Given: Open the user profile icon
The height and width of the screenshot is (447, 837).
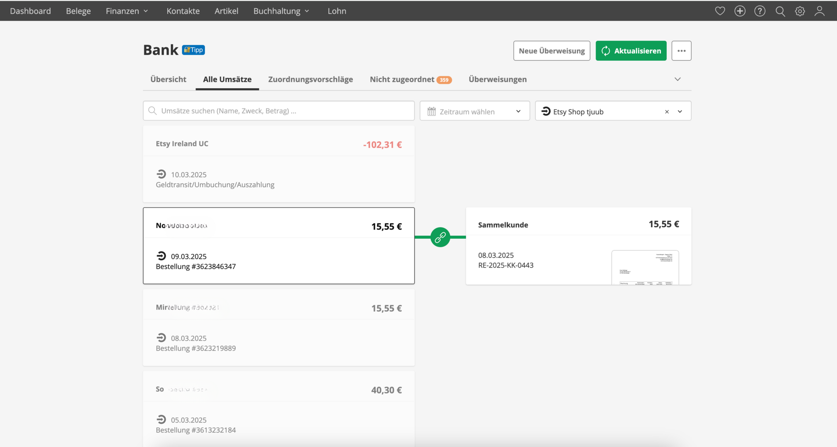Looking at the screenshot, I should point(820,11).
